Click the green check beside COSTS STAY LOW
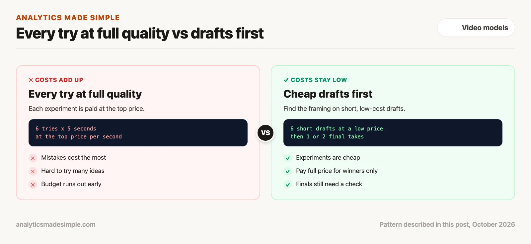 click(x=286, y=80)
